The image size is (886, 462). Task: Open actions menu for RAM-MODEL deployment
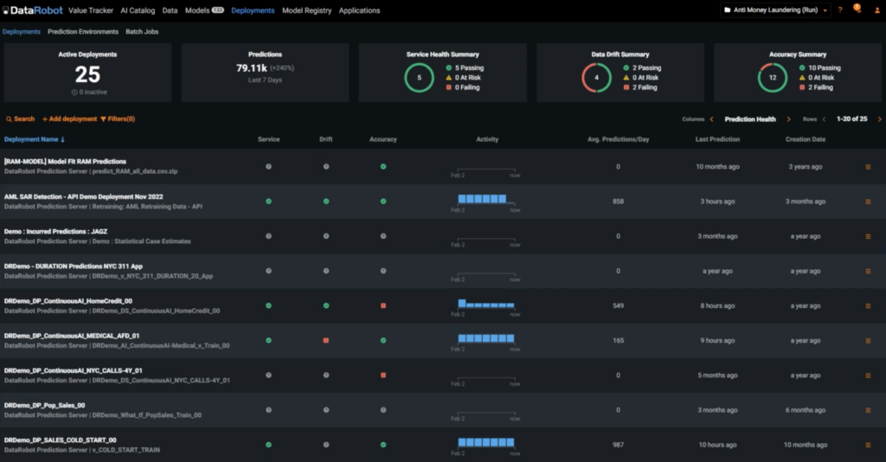tap(868, 167)
